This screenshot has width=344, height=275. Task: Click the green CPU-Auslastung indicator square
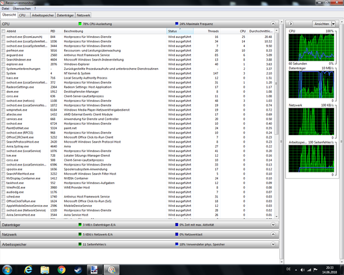(x=80, y=24)
